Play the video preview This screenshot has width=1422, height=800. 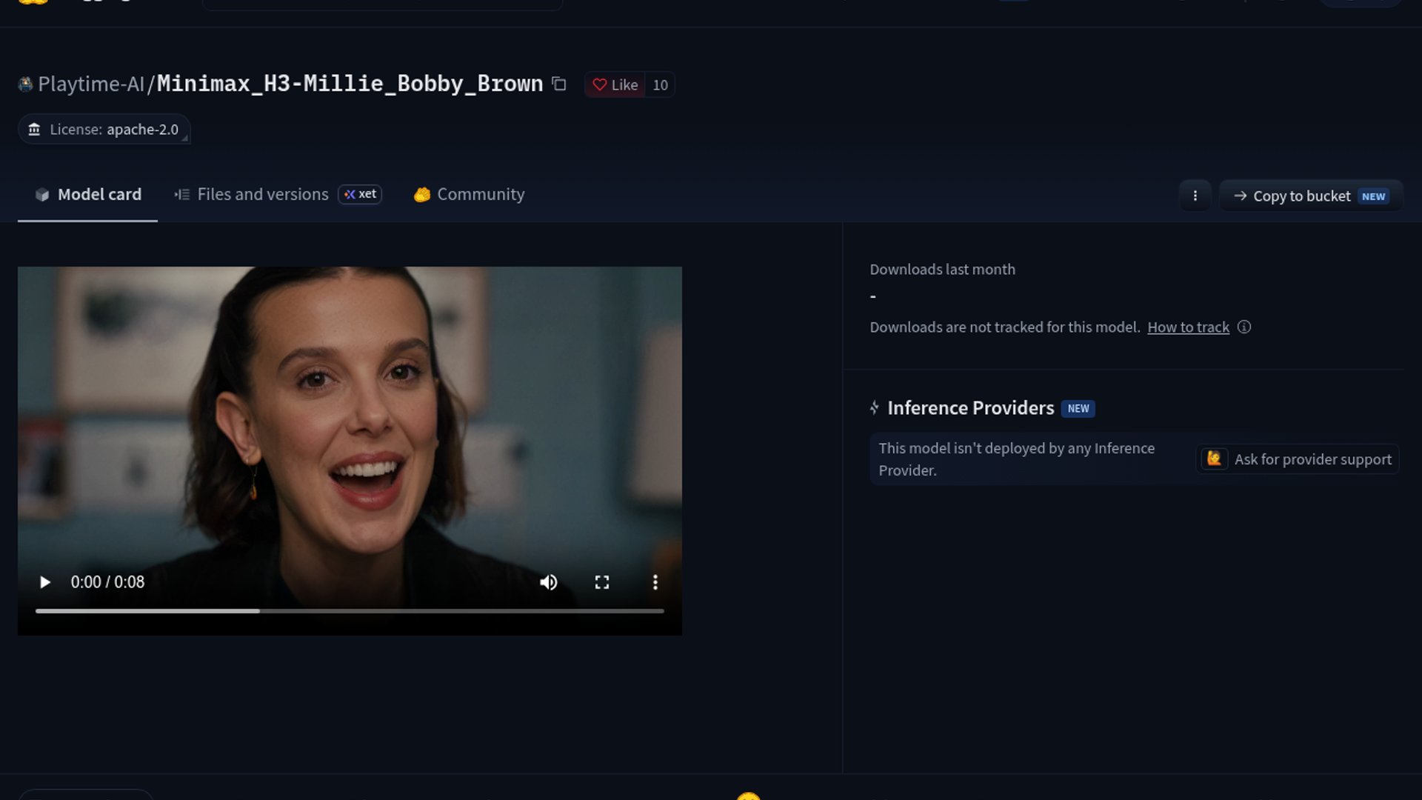(45, 582)
